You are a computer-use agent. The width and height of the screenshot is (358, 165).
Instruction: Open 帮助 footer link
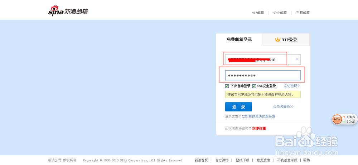tap(307, 160)
